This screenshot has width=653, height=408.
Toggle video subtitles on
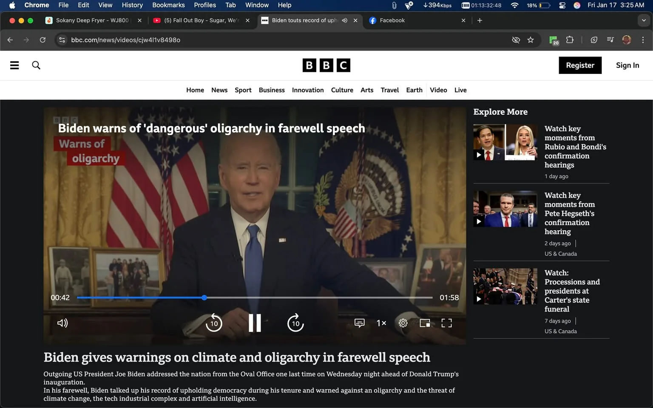pyautogui.click(x=359, y=323)
